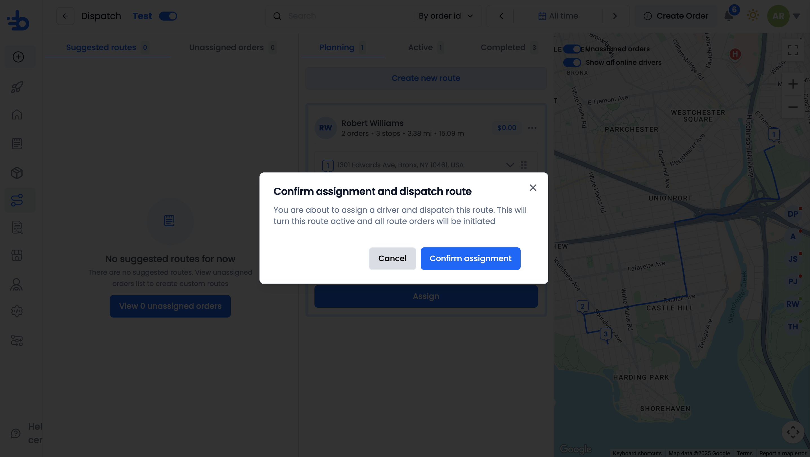Go to home via house icon
810x457 pixels.
17,115
